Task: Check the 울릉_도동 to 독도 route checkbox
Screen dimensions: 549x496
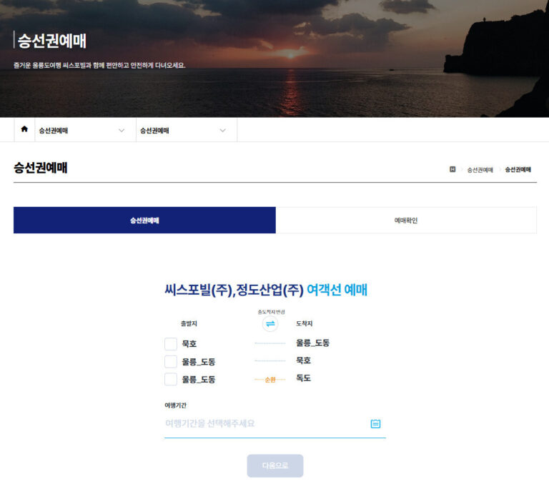Action: click(171, 379)
